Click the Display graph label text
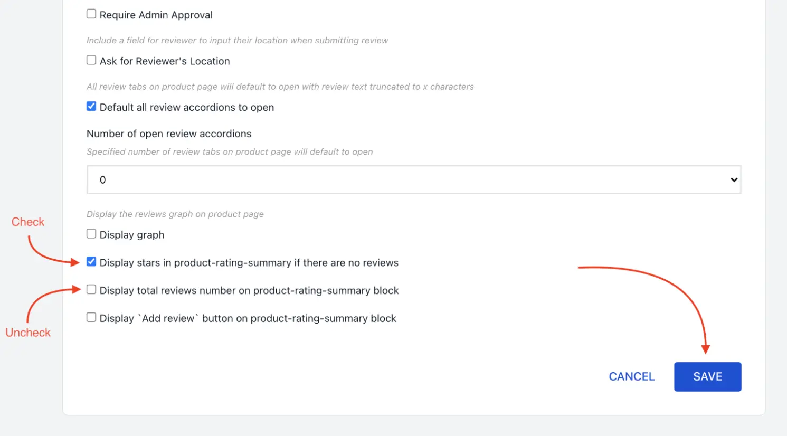The width and height of the screenshot is (787, 436). (132, 234)
